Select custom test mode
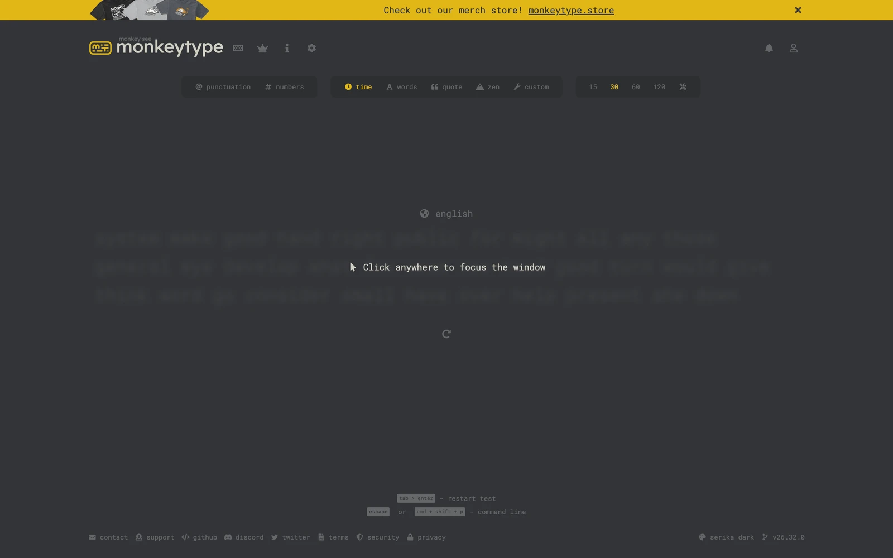 tap(531, 87)
